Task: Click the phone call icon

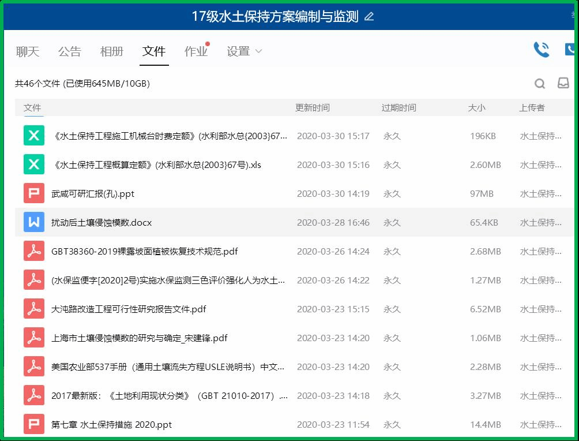Action: [540, 51]
